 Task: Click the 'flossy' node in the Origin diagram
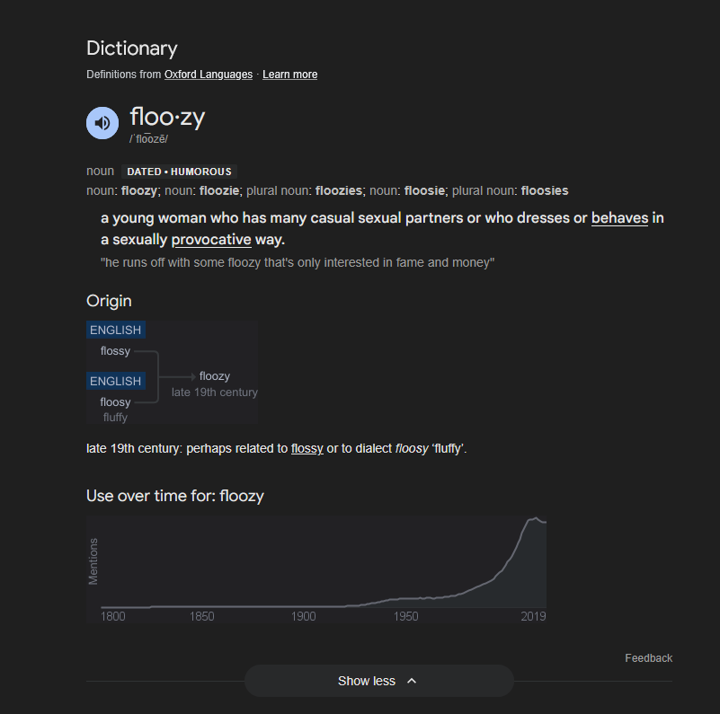tap(115, 351)
